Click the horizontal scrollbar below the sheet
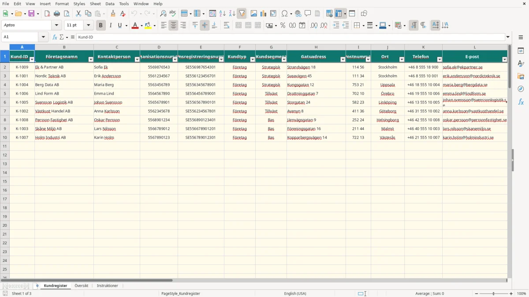 coord(253,280)
